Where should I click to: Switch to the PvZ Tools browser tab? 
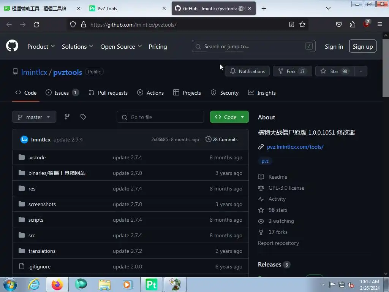(x=128, y=8)
